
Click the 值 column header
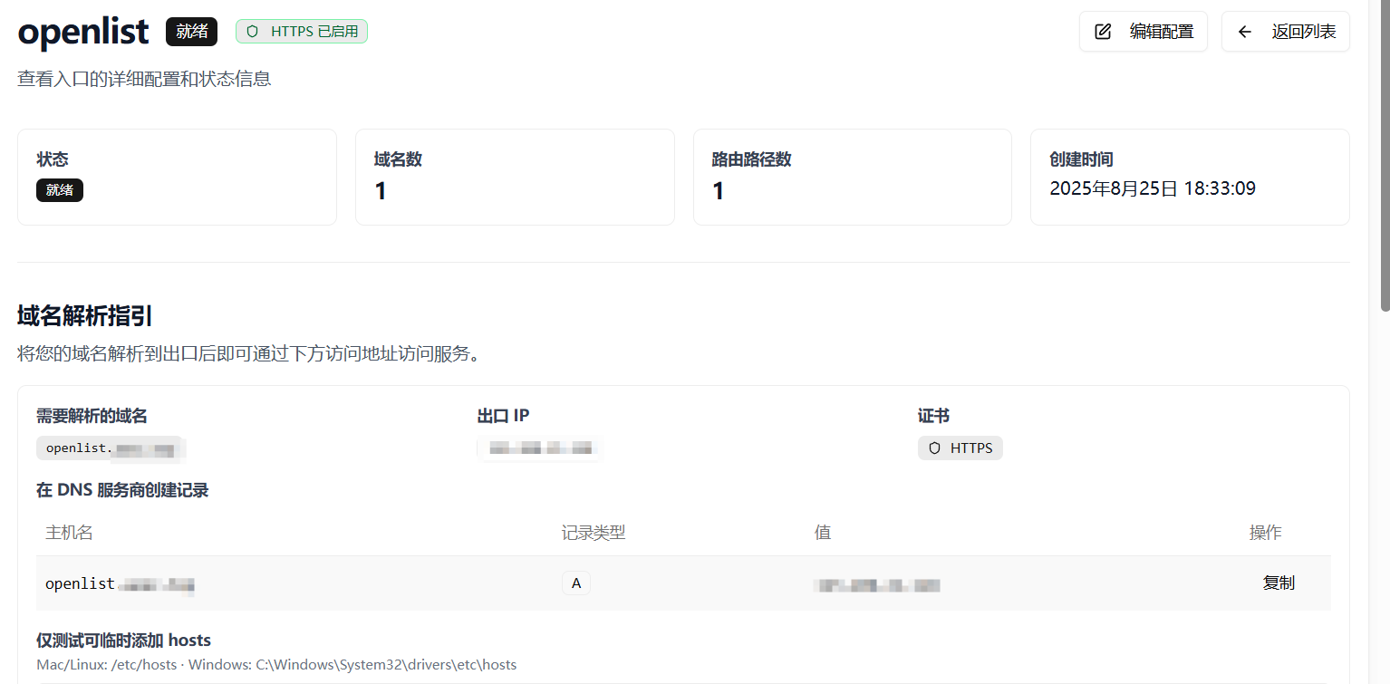pos(823,532)
